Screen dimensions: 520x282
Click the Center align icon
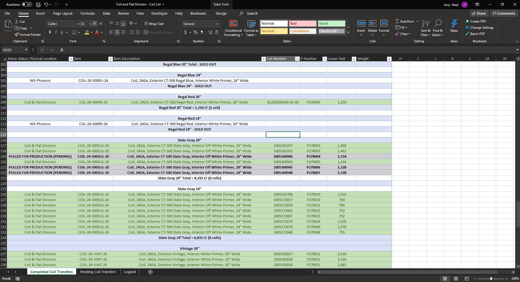117,32
